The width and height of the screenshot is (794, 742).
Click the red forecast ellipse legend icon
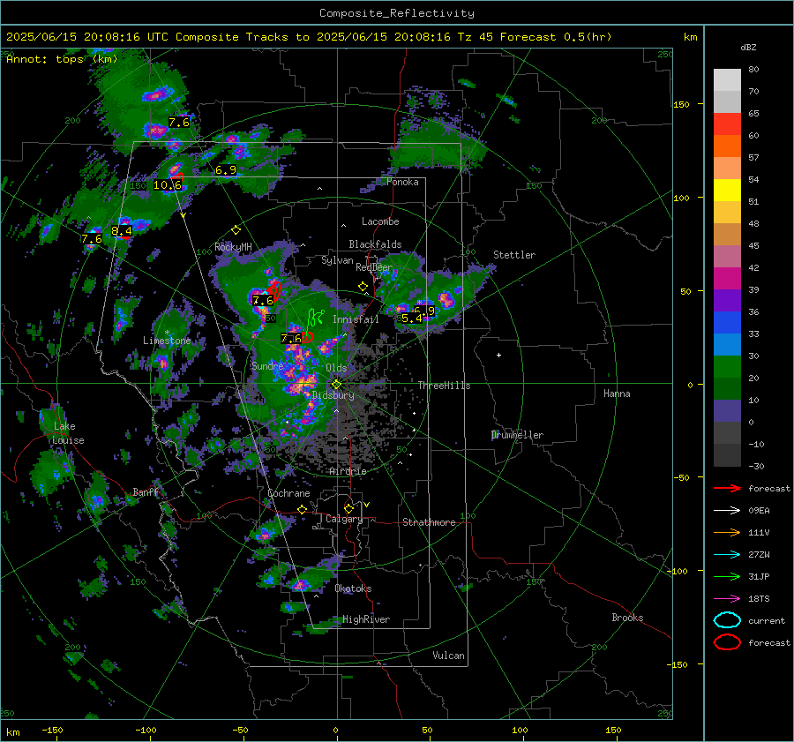point(727,642)
